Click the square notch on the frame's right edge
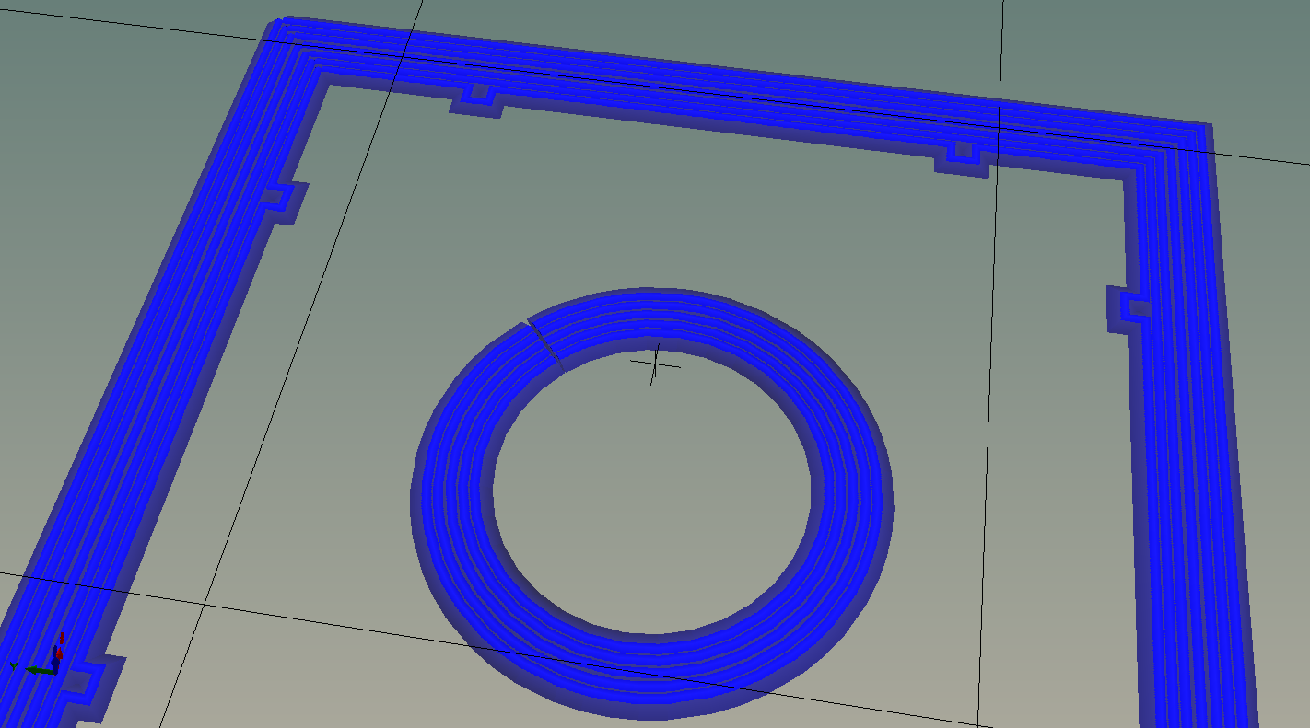Screen dimensions: 1310x728 coord(1135,306)
